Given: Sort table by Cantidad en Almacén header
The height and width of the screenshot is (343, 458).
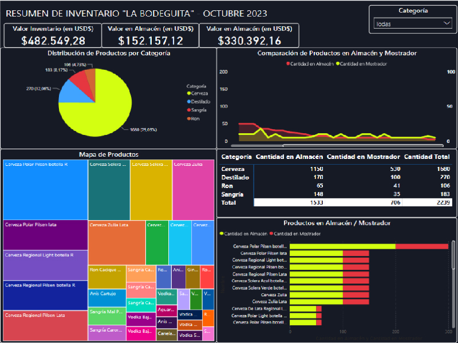Looking at the screenshot, I should [289, 157].
